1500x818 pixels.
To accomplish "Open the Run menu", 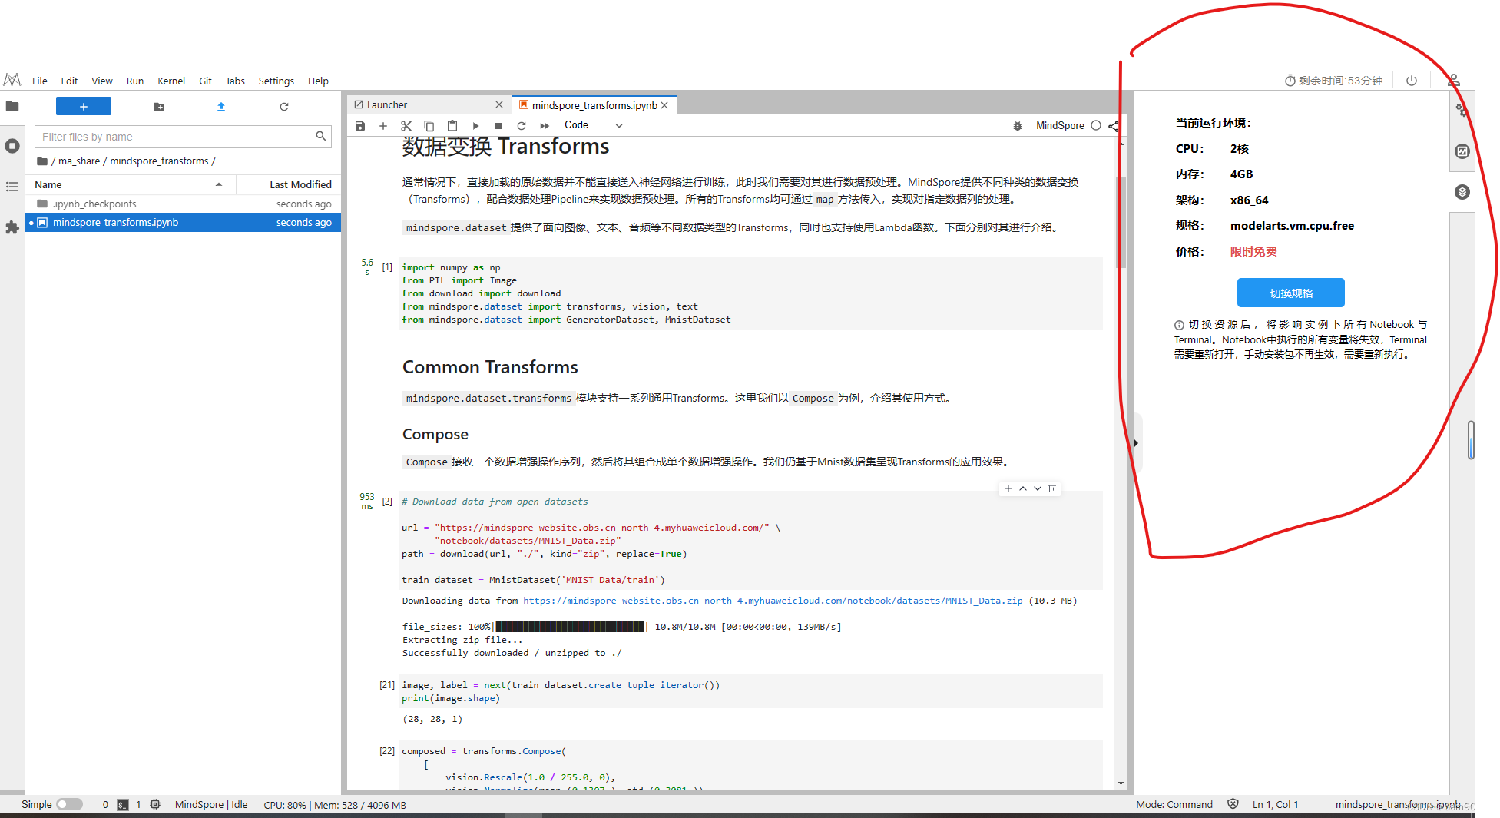I will click(x=135, y=81).
